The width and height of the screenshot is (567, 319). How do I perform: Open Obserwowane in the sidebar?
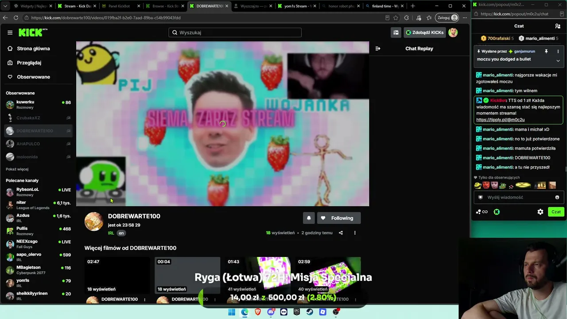[33, 77]
